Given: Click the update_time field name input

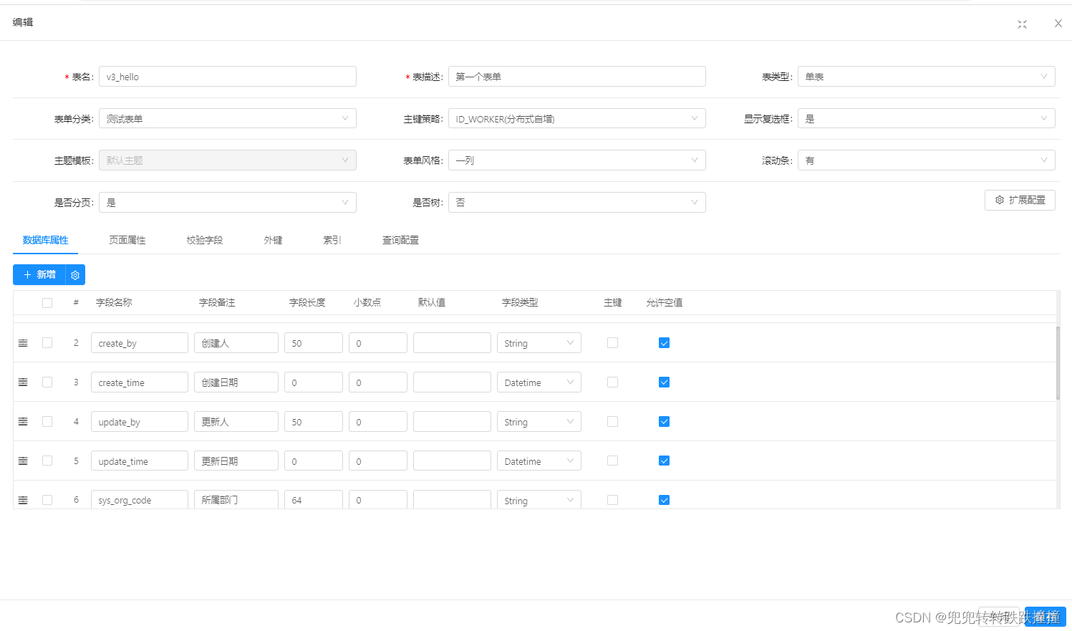Looking at the screenshot, I should pyautogui.click(x=140, y=461).
